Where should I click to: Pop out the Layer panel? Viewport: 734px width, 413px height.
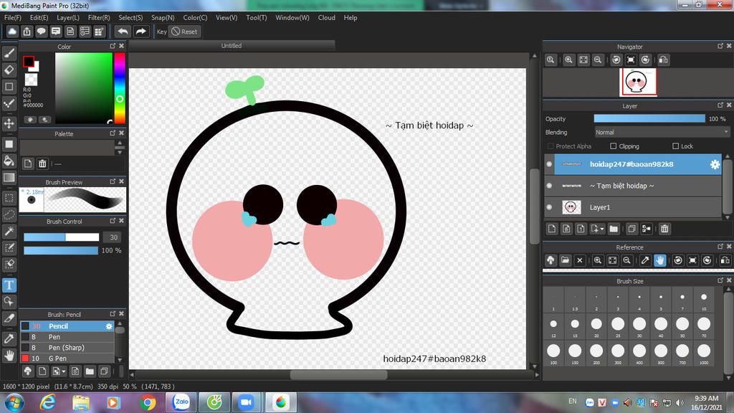720,105
